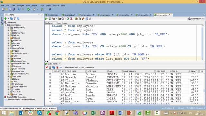Screen dimensions: 206x116
Task: Click green Run Statement play icon
Action: coord(46,19)
